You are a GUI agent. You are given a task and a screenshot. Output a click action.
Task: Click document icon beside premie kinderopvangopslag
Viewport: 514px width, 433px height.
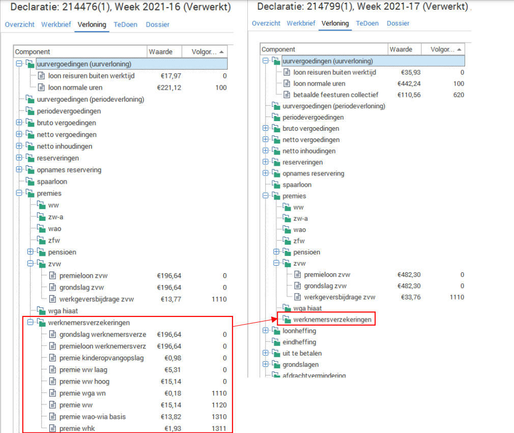click(52, 358)
